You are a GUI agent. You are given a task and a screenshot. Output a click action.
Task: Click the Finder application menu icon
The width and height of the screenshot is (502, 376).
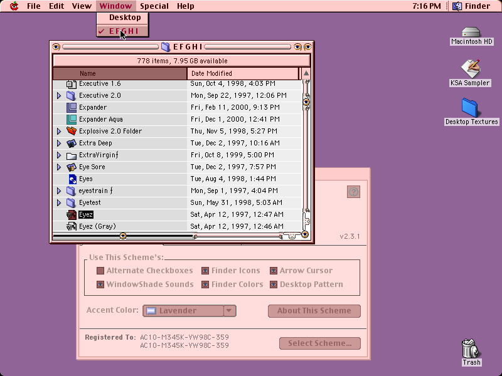click(457, 6)
